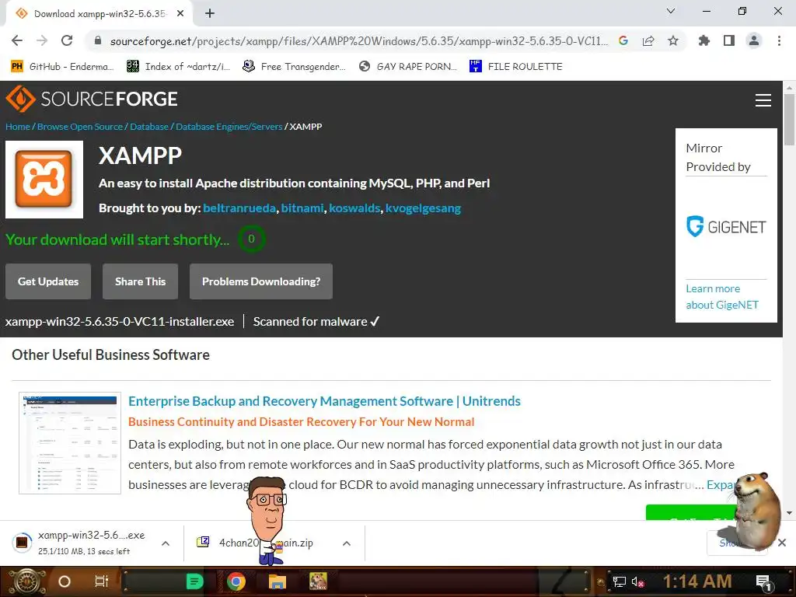Expand options for the 4chan zip download
Viewport: 796px width, 597px height.
(x=347, y=543)
